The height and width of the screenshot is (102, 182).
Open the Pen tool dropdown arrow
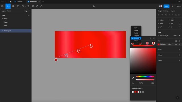click(25, 6)
